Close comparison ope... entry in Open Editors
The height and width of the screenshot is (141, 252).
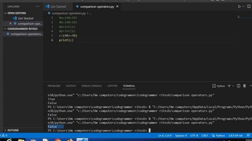[11, 23]
